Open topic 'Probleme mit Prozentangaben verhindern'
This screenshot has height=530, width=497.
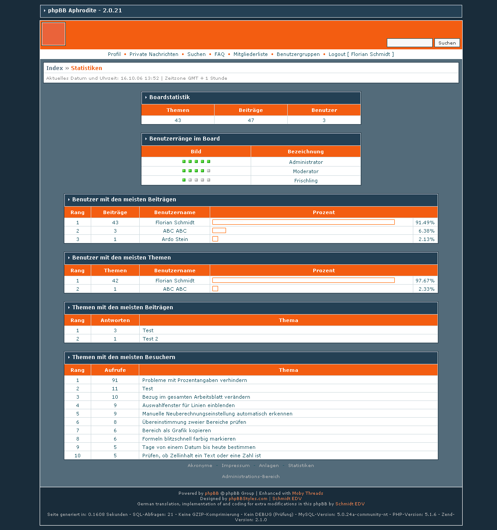(194, 380)
